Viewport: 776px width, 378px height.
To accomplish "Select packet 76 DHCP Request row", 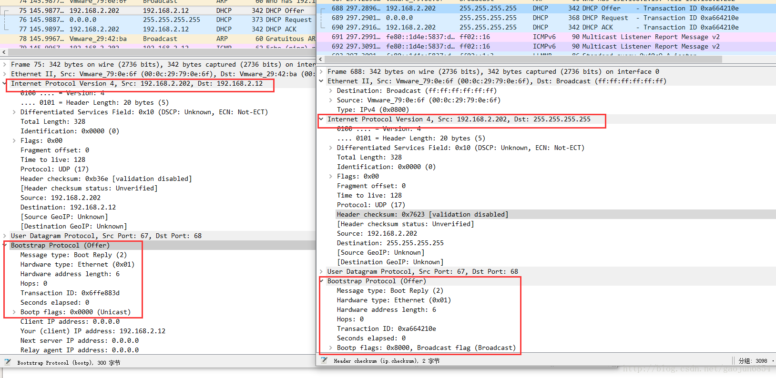I will [158, 20].
